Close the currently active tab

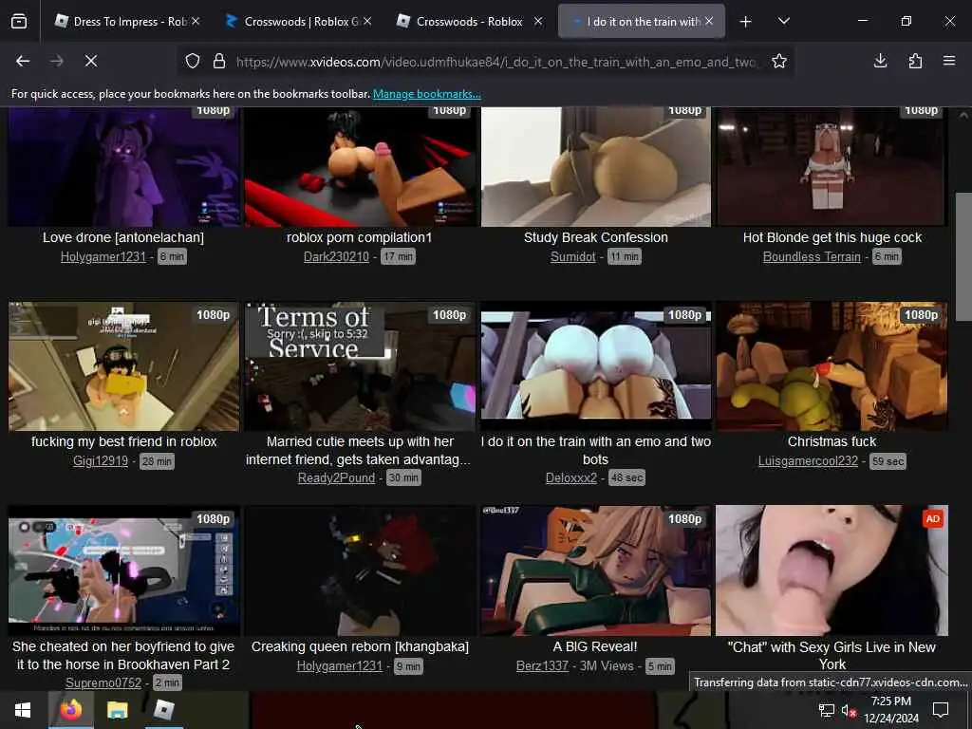coord(709,21)
